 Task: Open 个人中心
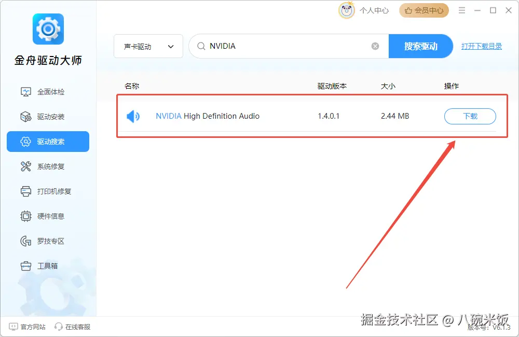[x=374, y=10]
